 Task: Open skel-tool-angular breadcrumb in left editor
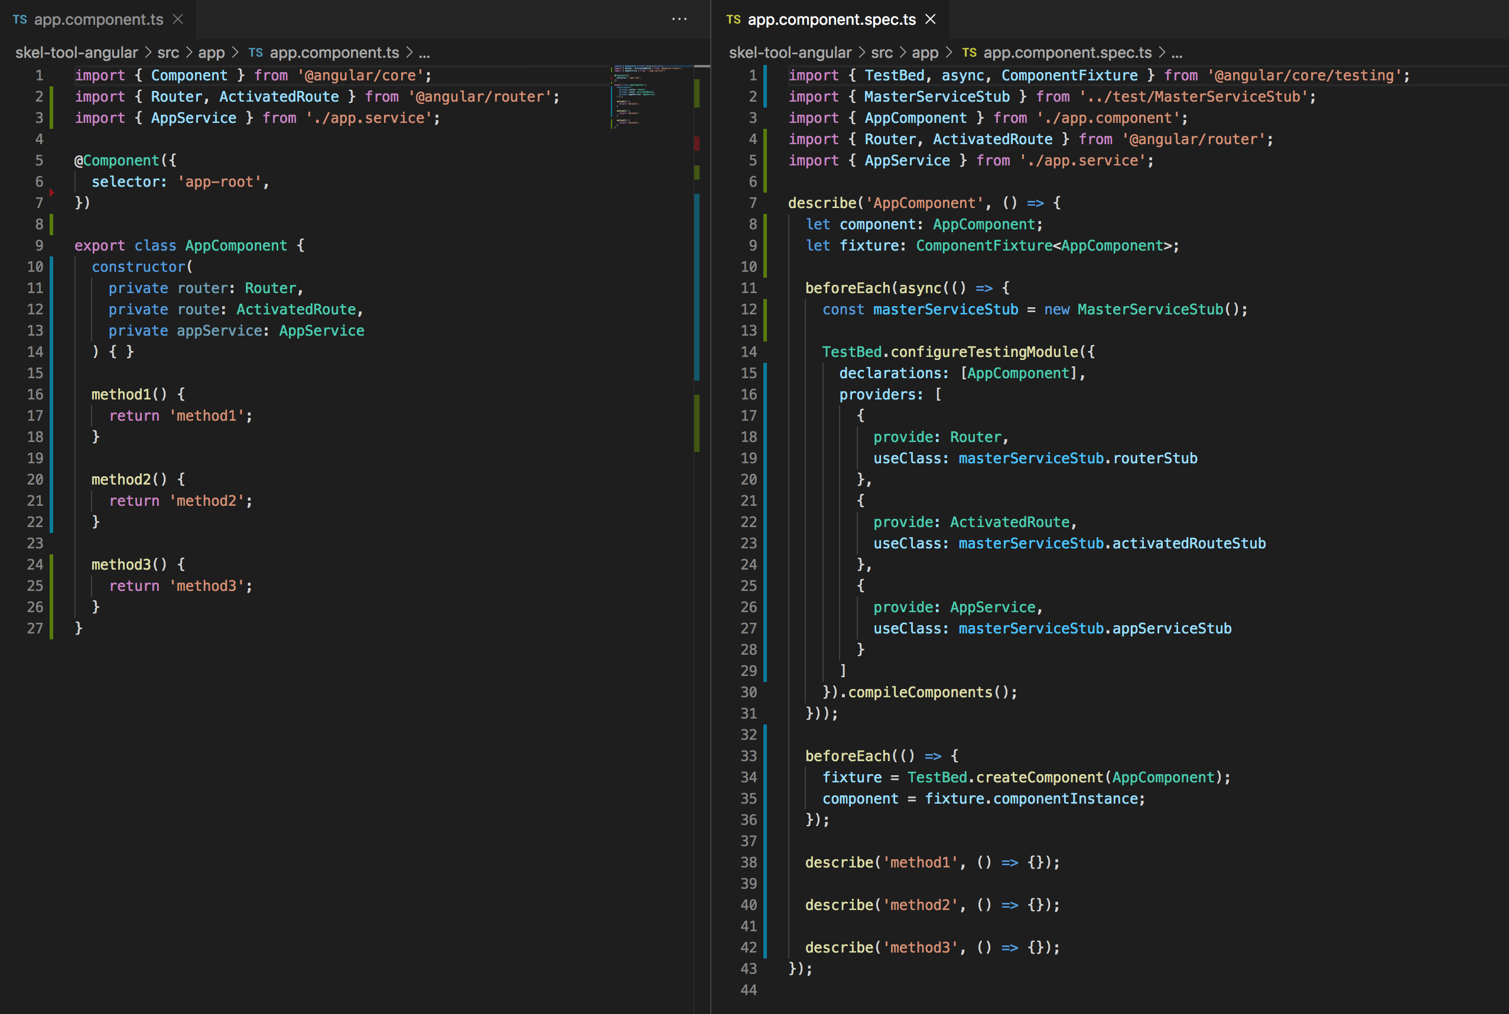tap(76, 53)
